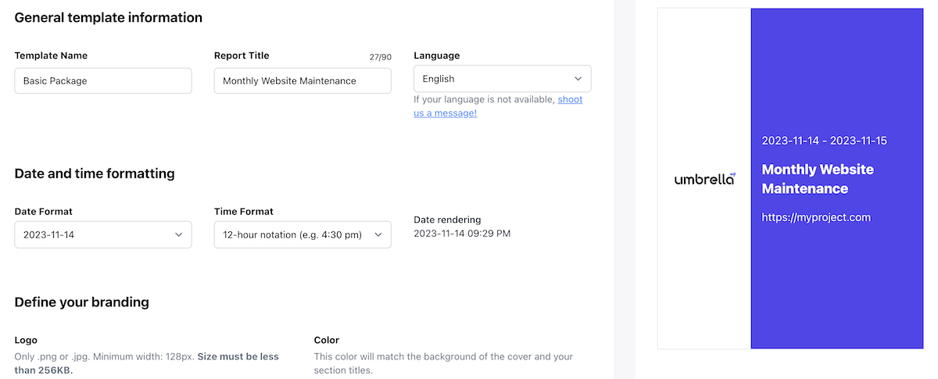The image size is (938, 379).
Task: Click the purple cover background color area
Action: [836, 297]
